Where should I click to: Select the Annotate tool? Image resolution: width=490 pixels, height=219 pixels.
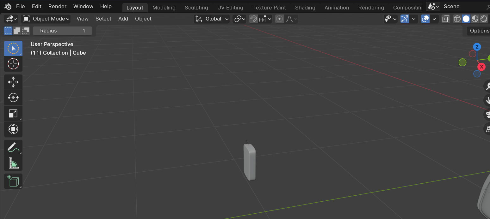point(13,147)
